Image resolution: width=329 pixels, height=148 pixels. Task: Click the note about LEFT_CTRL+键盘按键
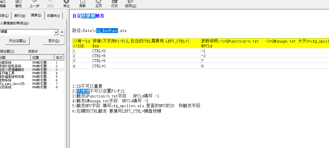117,111
